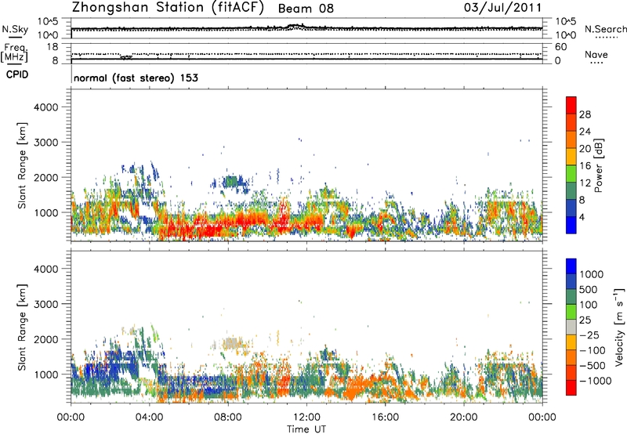Click the "500" tick on the Velocity colorbar
The height and width of the screenshot is (434, 627).
[x=589, y=289]
